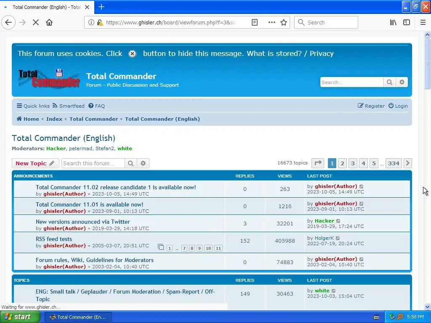Open advanced search gear in header
Image resolution: width=431 pixels, height=323 pixels.
[402, 82]
